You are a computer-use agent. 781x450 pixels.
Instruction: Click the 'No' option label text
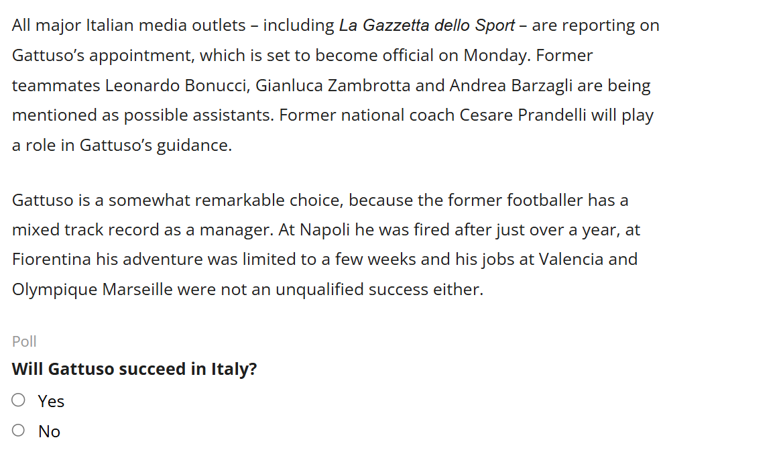click(50, 432)
